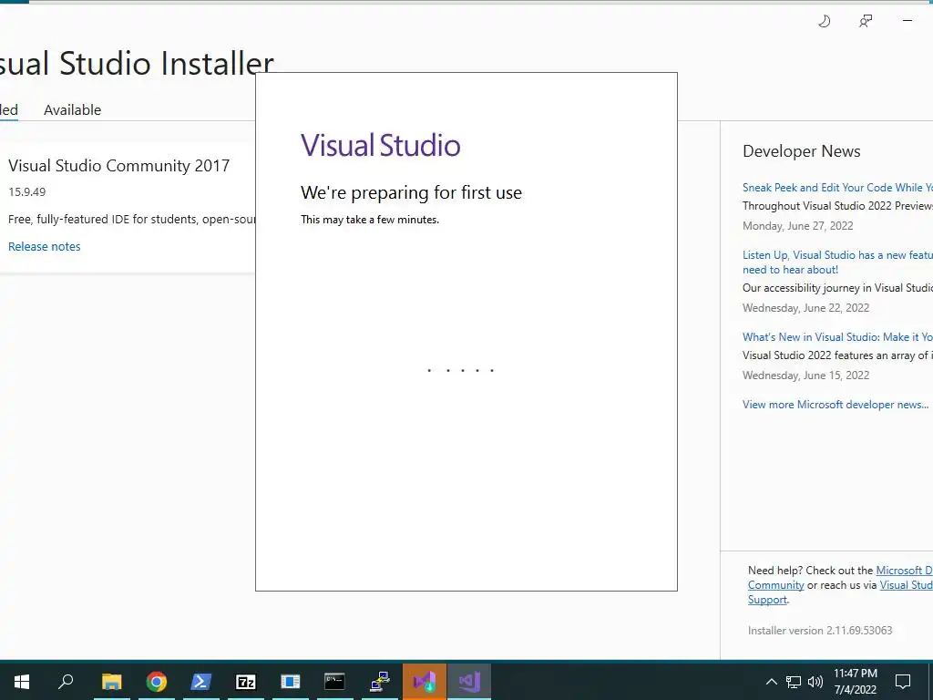Open PowerShell from taskbar

click(200, 681)
